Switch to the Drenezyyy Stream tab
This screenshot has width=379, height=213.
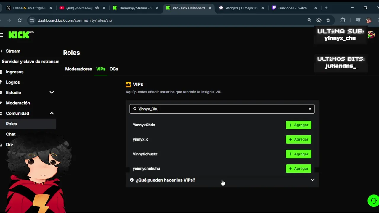pyautogui.click(x=136, y=8)
